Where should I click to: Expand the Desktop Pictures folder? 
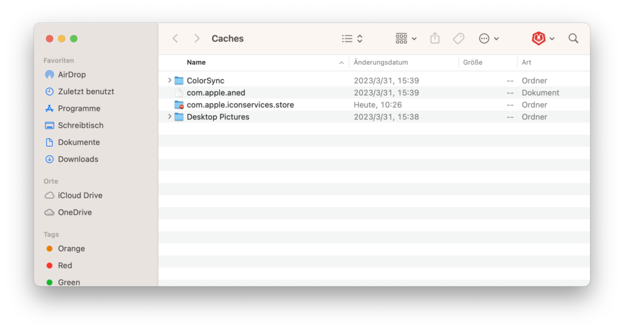click(170, 117)
